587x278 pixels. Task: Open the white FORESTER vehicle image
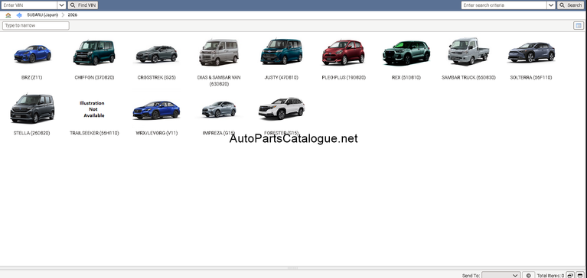click(282, 108)
